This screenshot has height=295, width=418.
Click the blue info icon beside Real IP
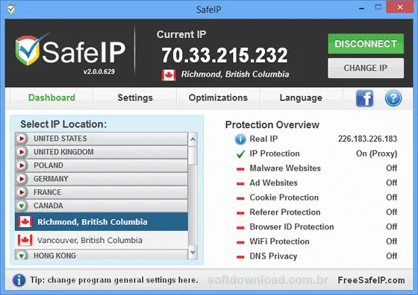tap(240, 139)
